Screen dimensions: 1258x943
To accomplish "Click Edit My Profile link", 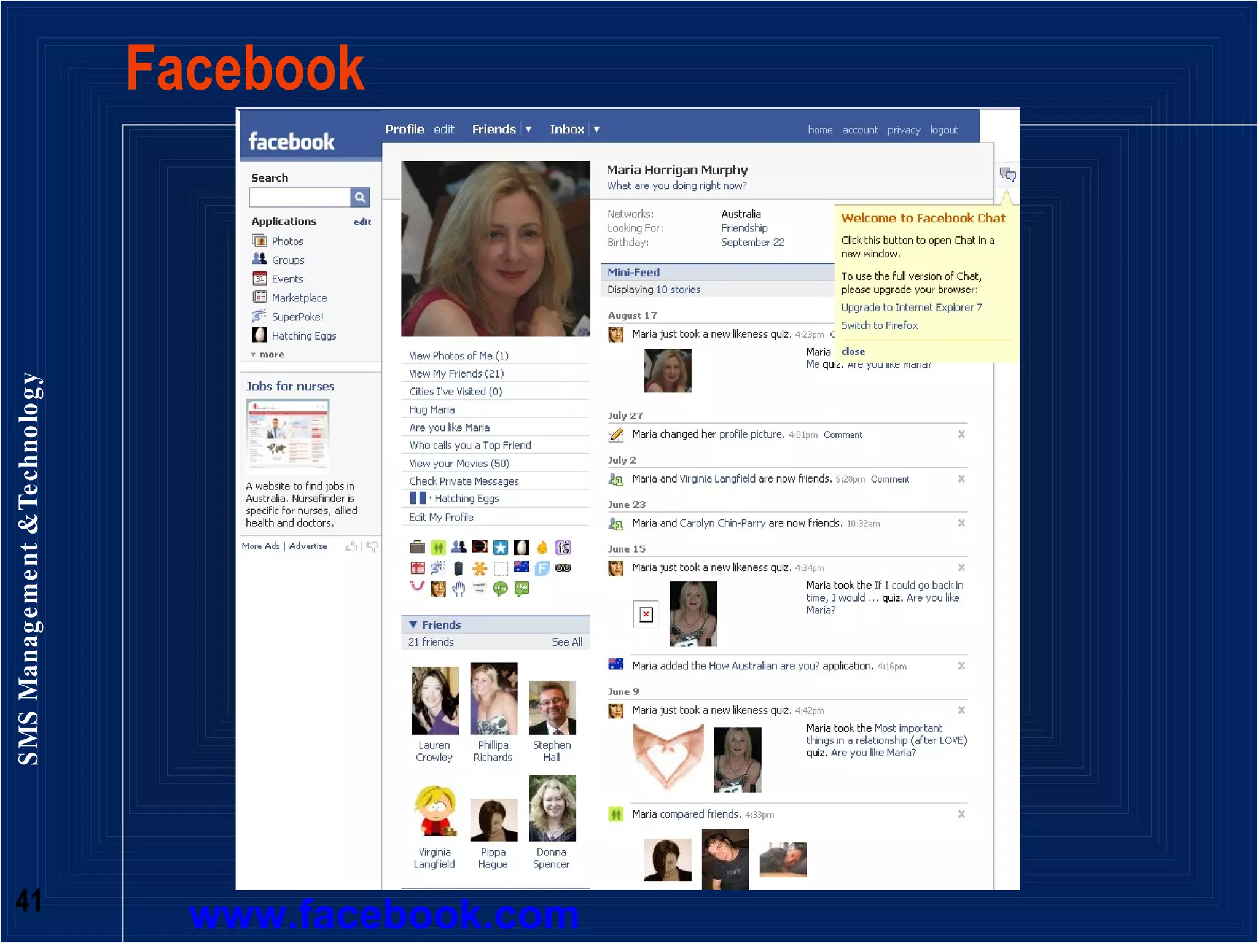I will point(441,517).
